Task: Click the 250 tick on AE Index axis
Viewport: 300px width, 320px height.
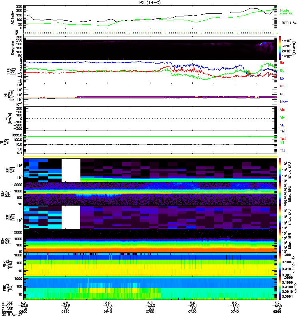Action: click(19, 6)
